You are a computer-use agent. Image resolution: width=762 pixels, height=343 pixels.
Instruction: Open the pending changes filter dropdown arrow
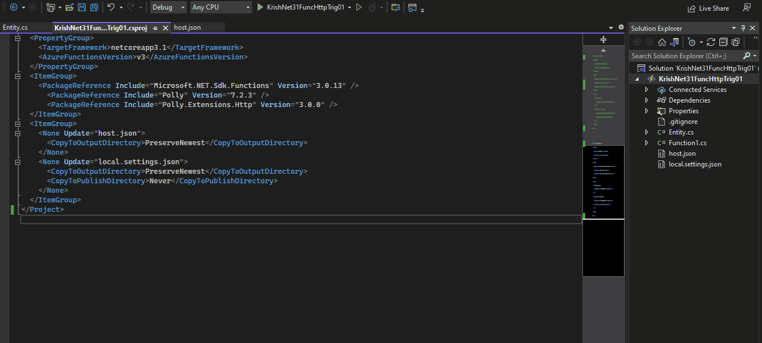point(701,42)
